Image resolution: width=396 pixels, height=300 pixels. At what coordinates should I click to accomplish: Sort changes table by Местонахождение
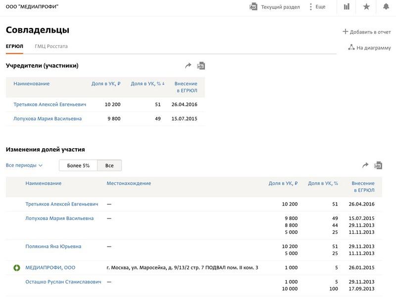tap(129, 183)
